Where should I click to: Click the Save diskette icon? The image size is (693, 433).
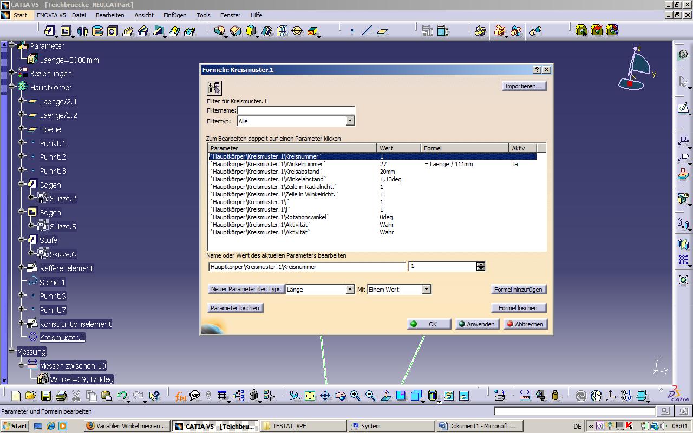tap(45, 396)
